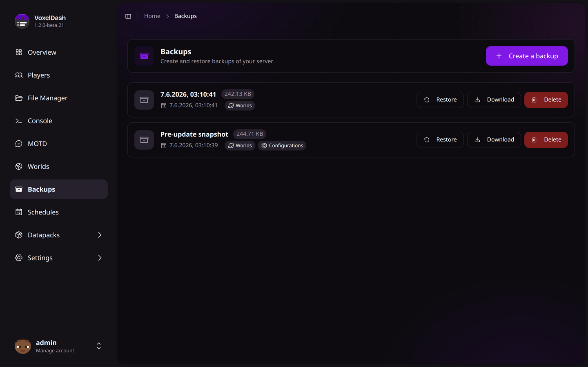Image resolution: width=588 pixels, height=367 pixels.
Task: Restore the 7.6.2026, 03:10:41 backup
Action: click(440, 100)
